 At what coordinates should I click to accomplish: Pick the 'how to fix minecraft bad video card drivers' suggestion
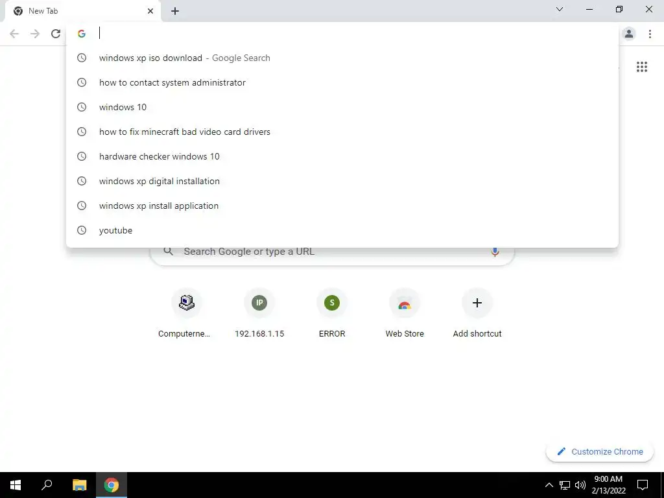pyautogui.click(x=342, y=132)
